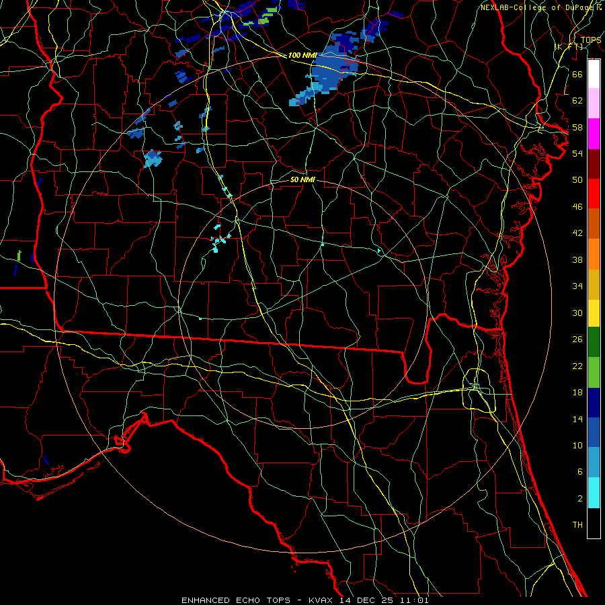The width and height of the screenshot is (605, 605).
Task: Click the '30' legend value
Action: (577, 313)
